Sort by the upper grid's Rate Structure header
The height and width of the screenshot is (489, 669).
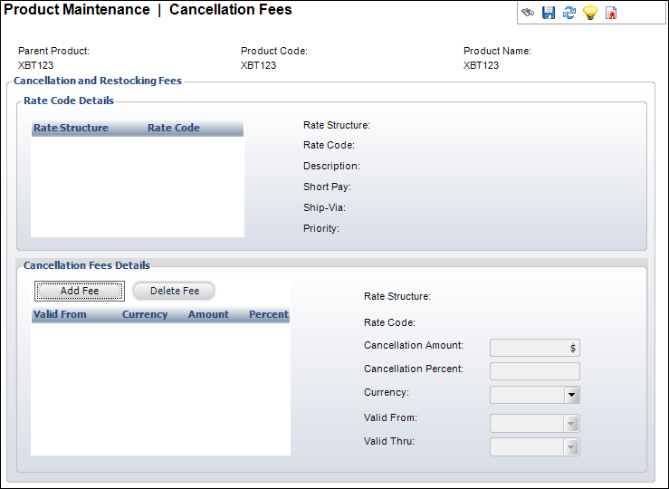(x=71, y=128)
